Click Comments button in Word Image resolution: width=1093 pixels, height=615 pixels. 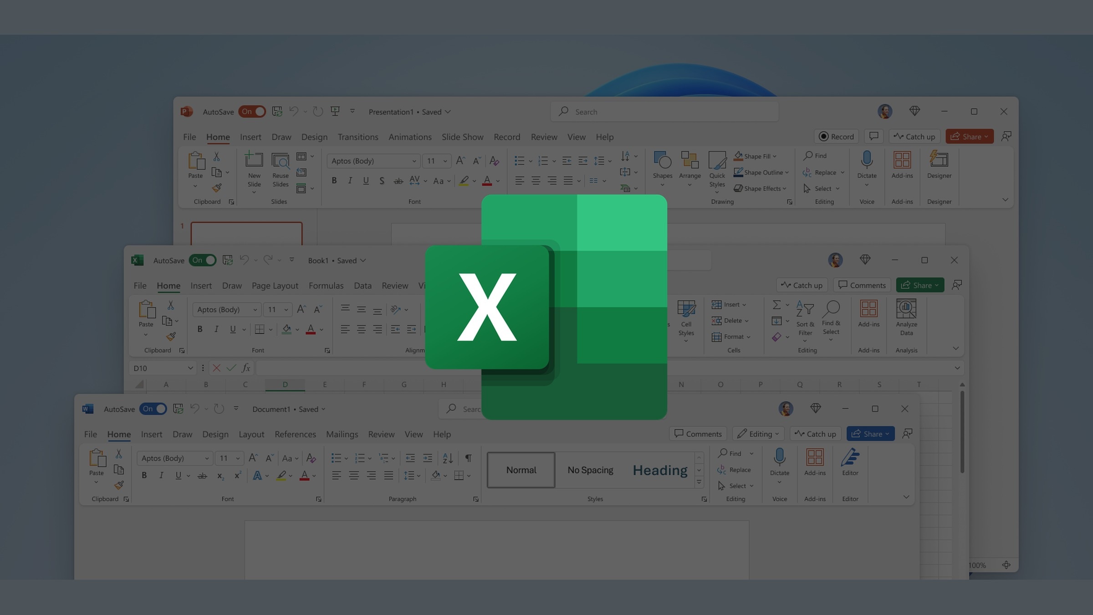click(698, 433)
